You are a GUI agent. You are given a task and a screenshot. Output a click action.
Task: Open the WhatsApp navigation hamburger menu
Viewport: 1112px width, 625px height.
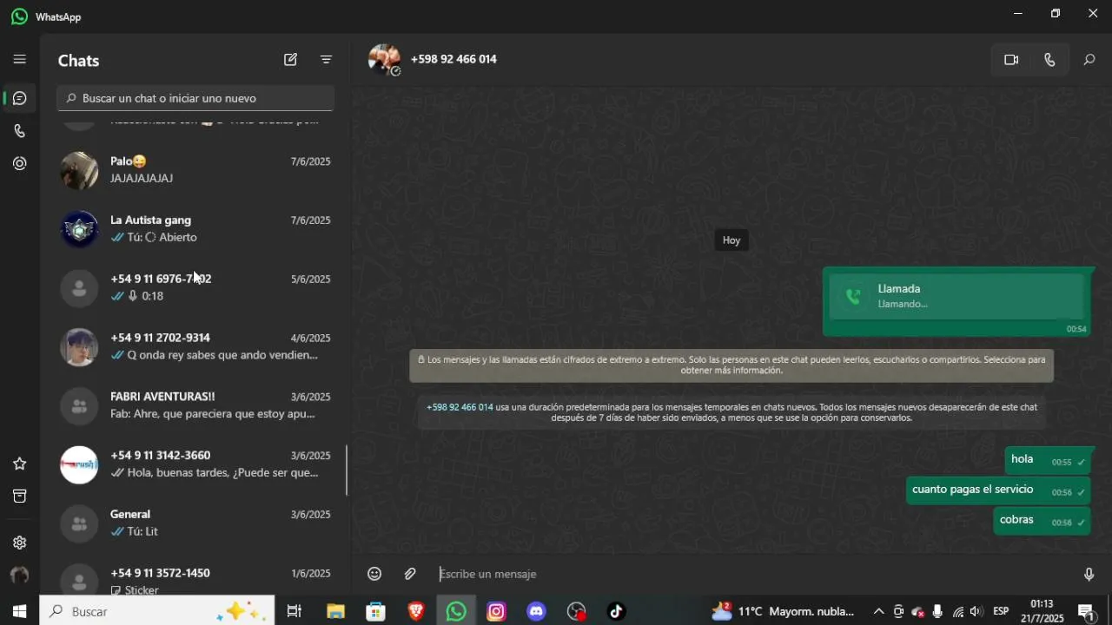coord(19,59)
